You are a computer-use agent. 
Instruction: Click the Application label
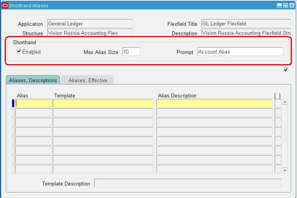click(x=31, y=24)
